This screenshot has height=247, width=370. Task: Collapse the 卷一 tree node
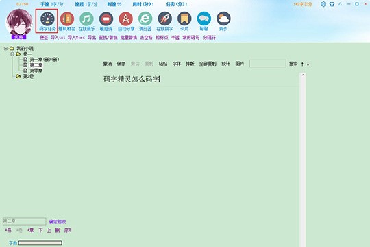tap(12, 54)
